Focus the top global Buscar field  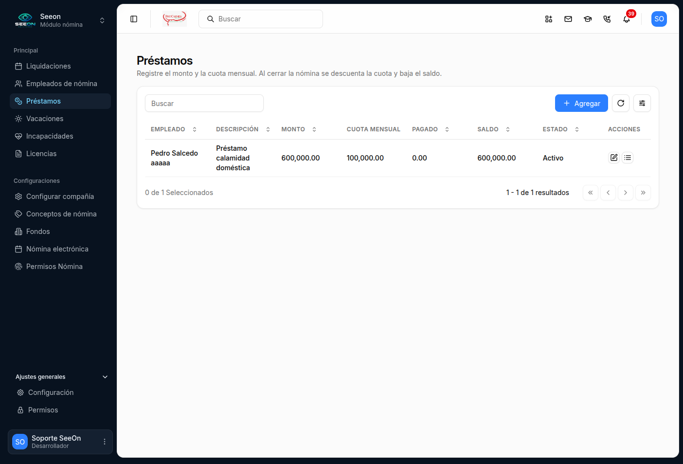[x=261, y=19]
